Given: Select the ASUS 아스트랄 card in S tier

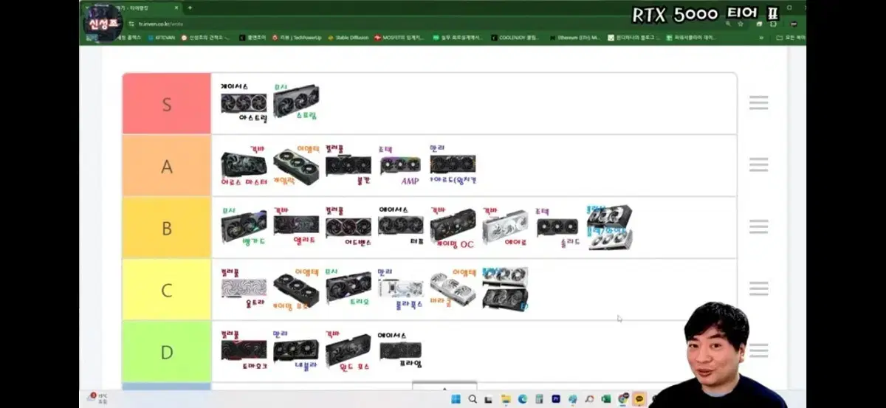Looking at the screenshot, I should 244,103.
